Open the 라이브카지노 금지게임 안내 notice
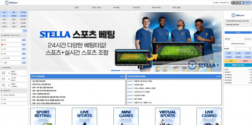The image size is (252, 125). tap(41, 84)
